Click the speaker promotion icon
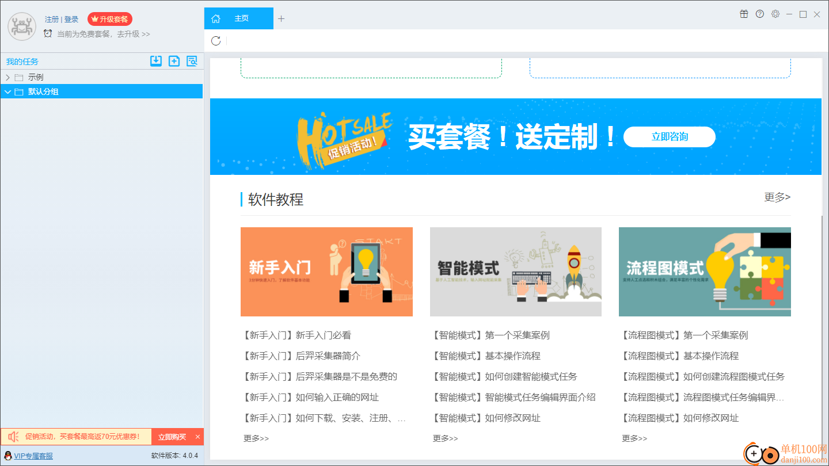The image size is (829, 466). [x=13, y=437]
